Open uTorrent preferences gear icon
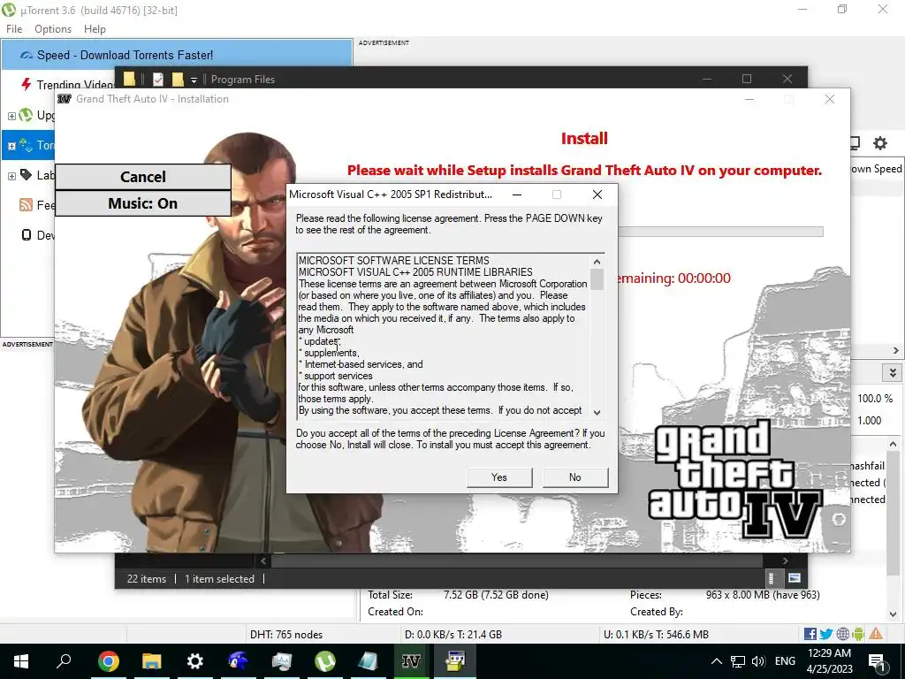 click(879, 143)
